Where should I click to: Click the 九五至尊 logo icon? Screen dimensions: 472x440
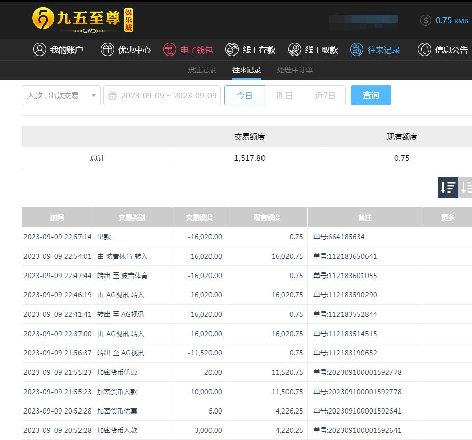coord(43,19)
